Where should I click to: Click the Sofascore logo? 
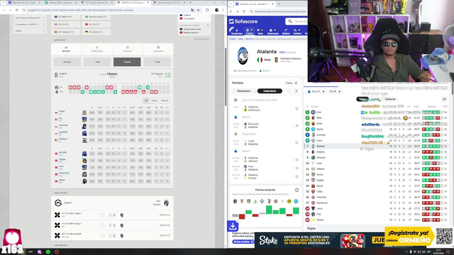[x=243, y=22]
